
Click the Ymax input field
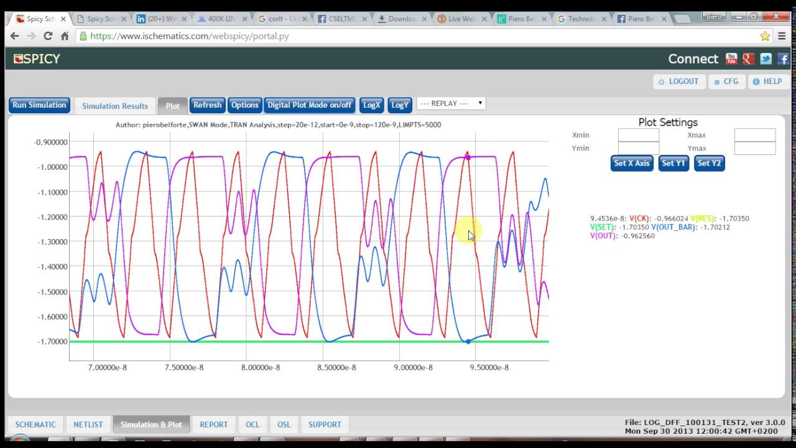pyautogui.click(x=755, y=148)
